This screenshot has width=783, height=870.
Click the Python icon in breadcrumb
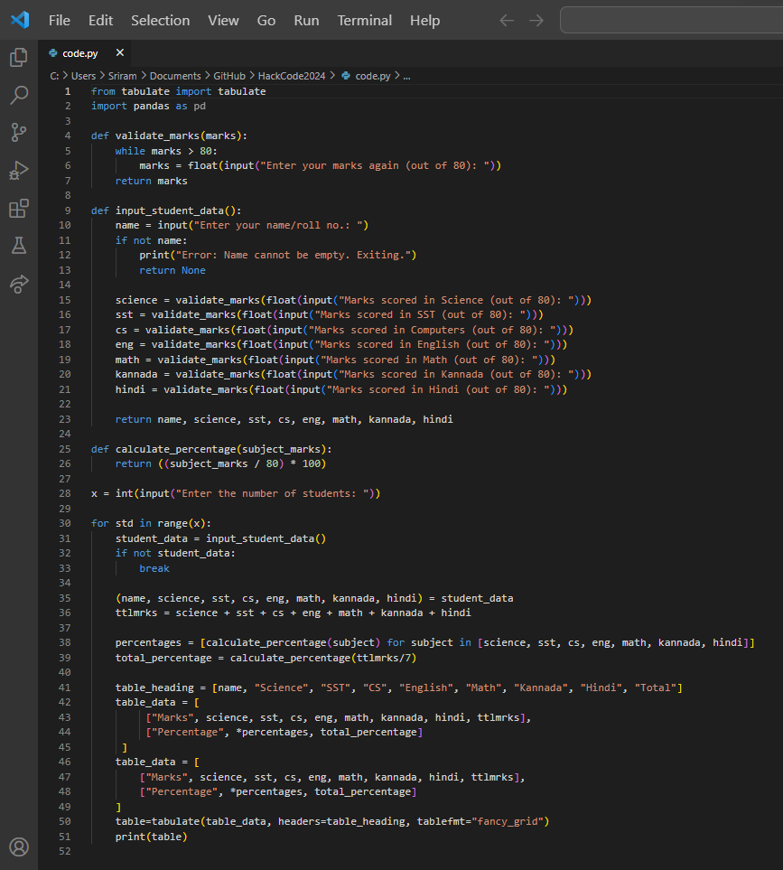[346, 76]
